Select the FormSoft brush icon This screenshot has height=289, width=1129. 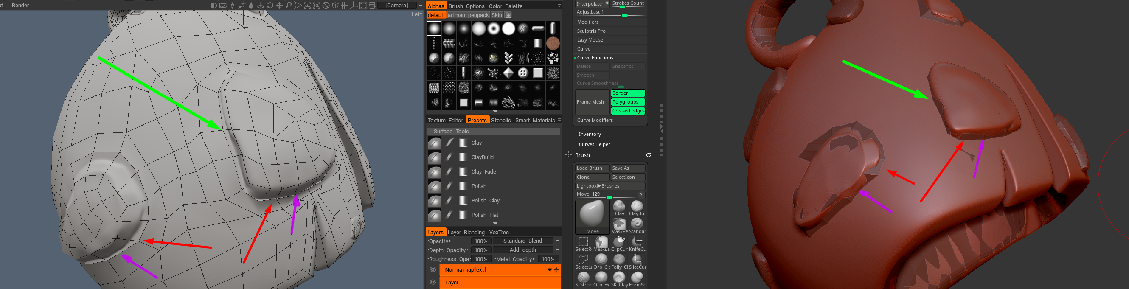637,279
